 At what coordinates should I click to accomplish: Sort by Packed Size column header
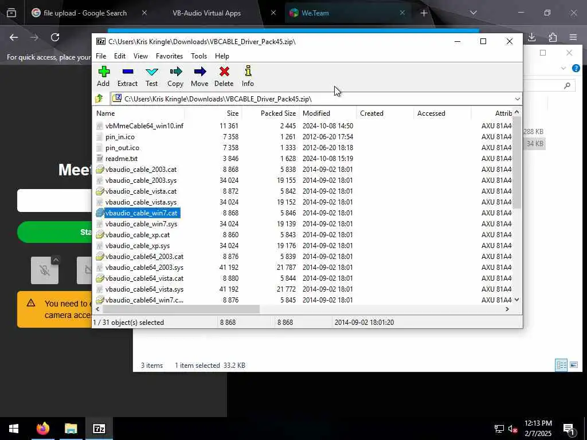tap(271, 113)
